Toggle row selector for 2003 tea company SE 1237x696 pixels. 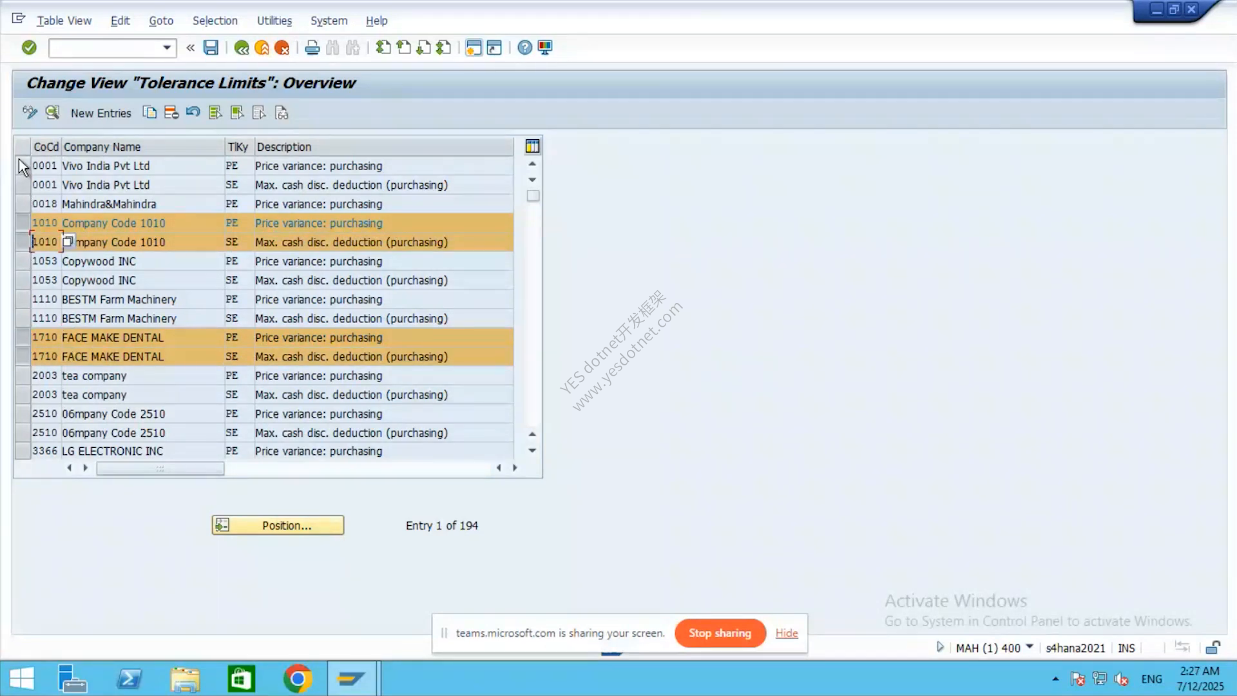click(x=23, y=394)
